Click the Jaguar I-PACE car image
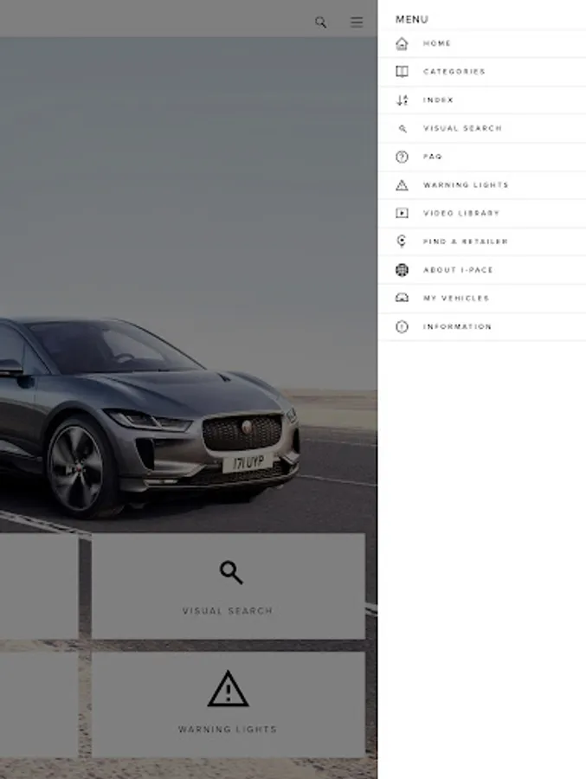Viewport: 586px width, 779px height. pyautogui.click(x=149, y=417)
